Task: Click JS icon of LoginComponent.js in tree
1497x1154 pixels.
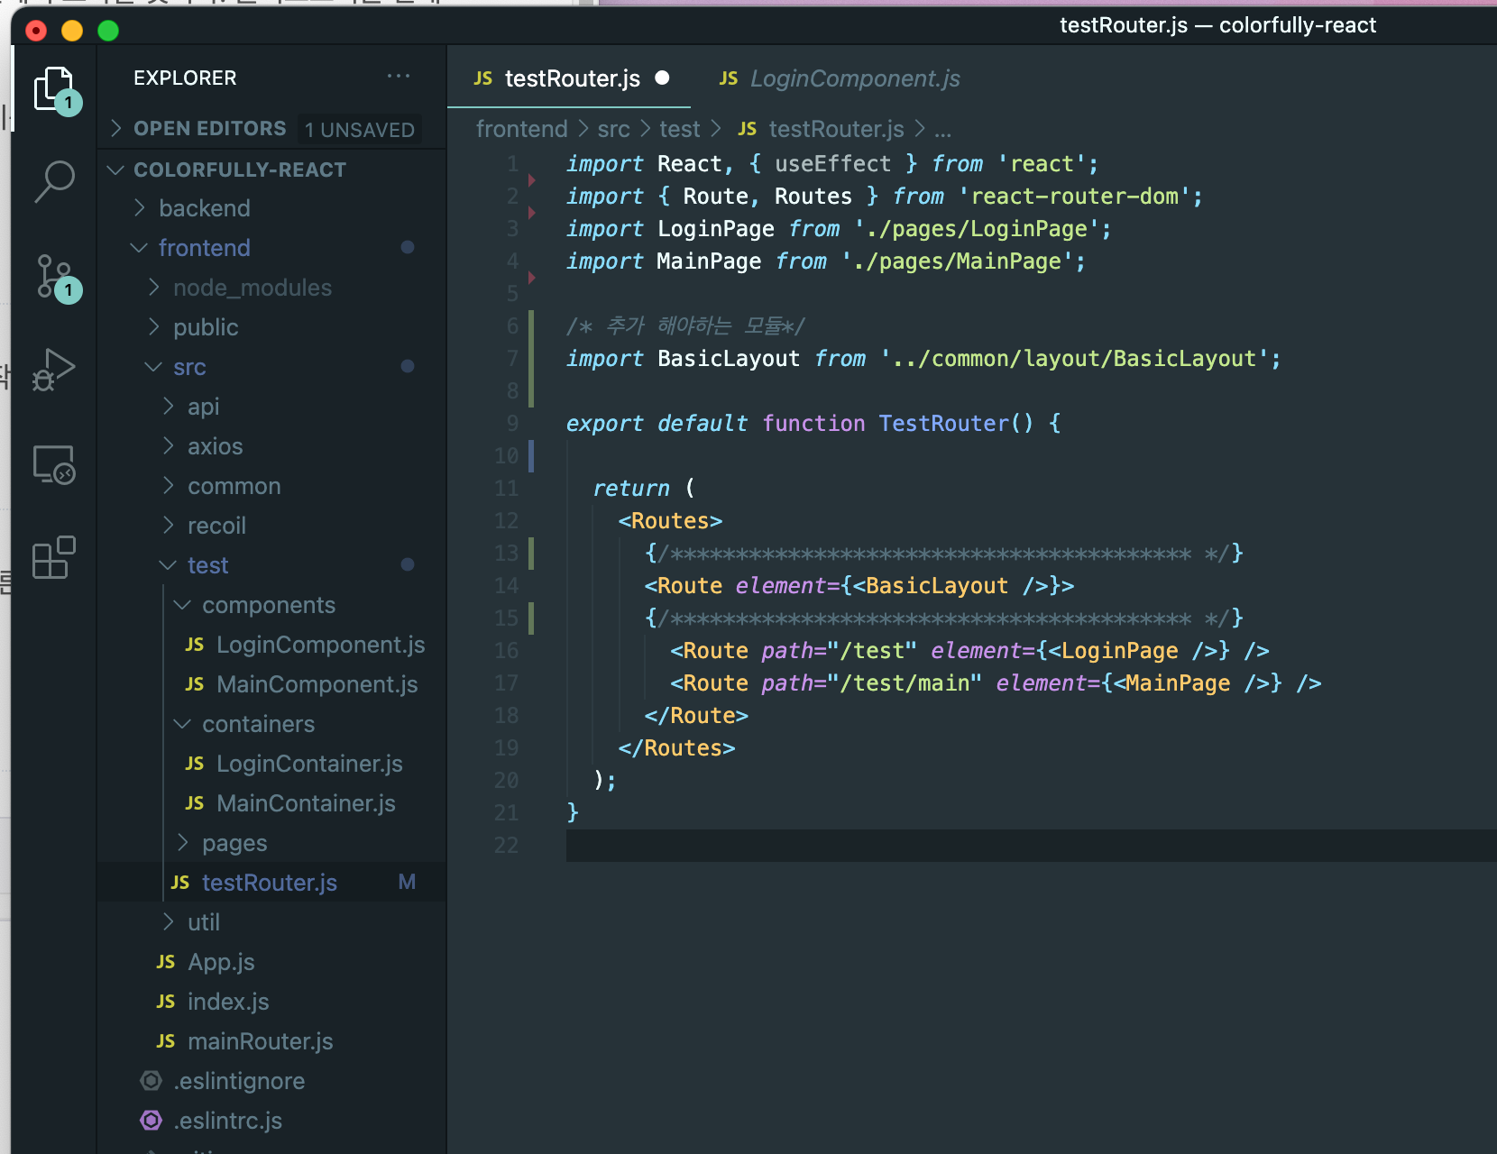Action: point(195,645)
